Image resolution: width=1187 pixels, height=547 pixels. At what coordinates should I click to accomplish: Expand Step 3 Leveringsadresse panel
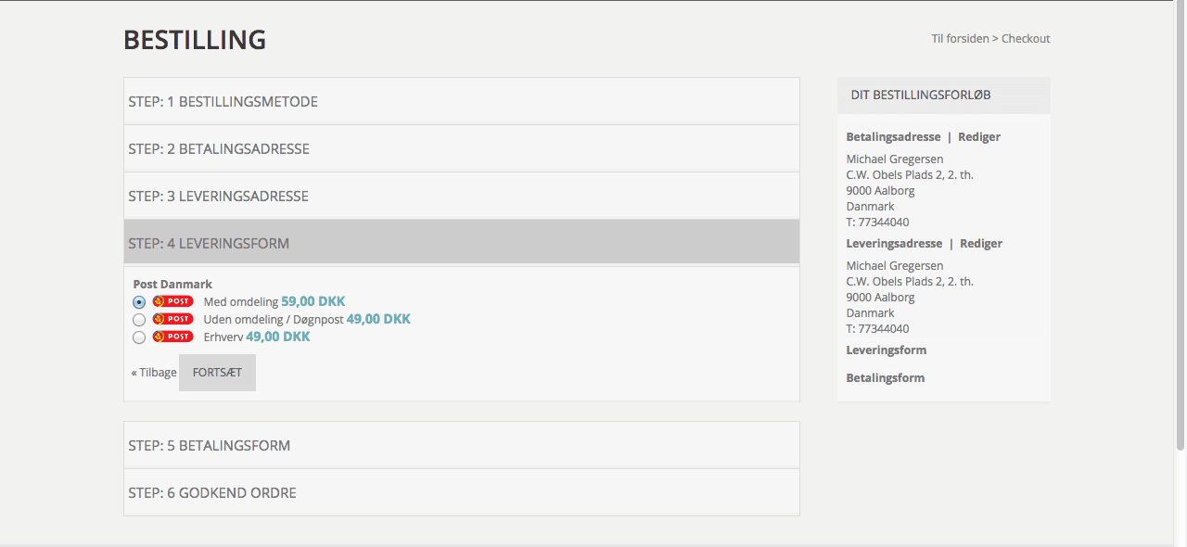click(218, 197)
